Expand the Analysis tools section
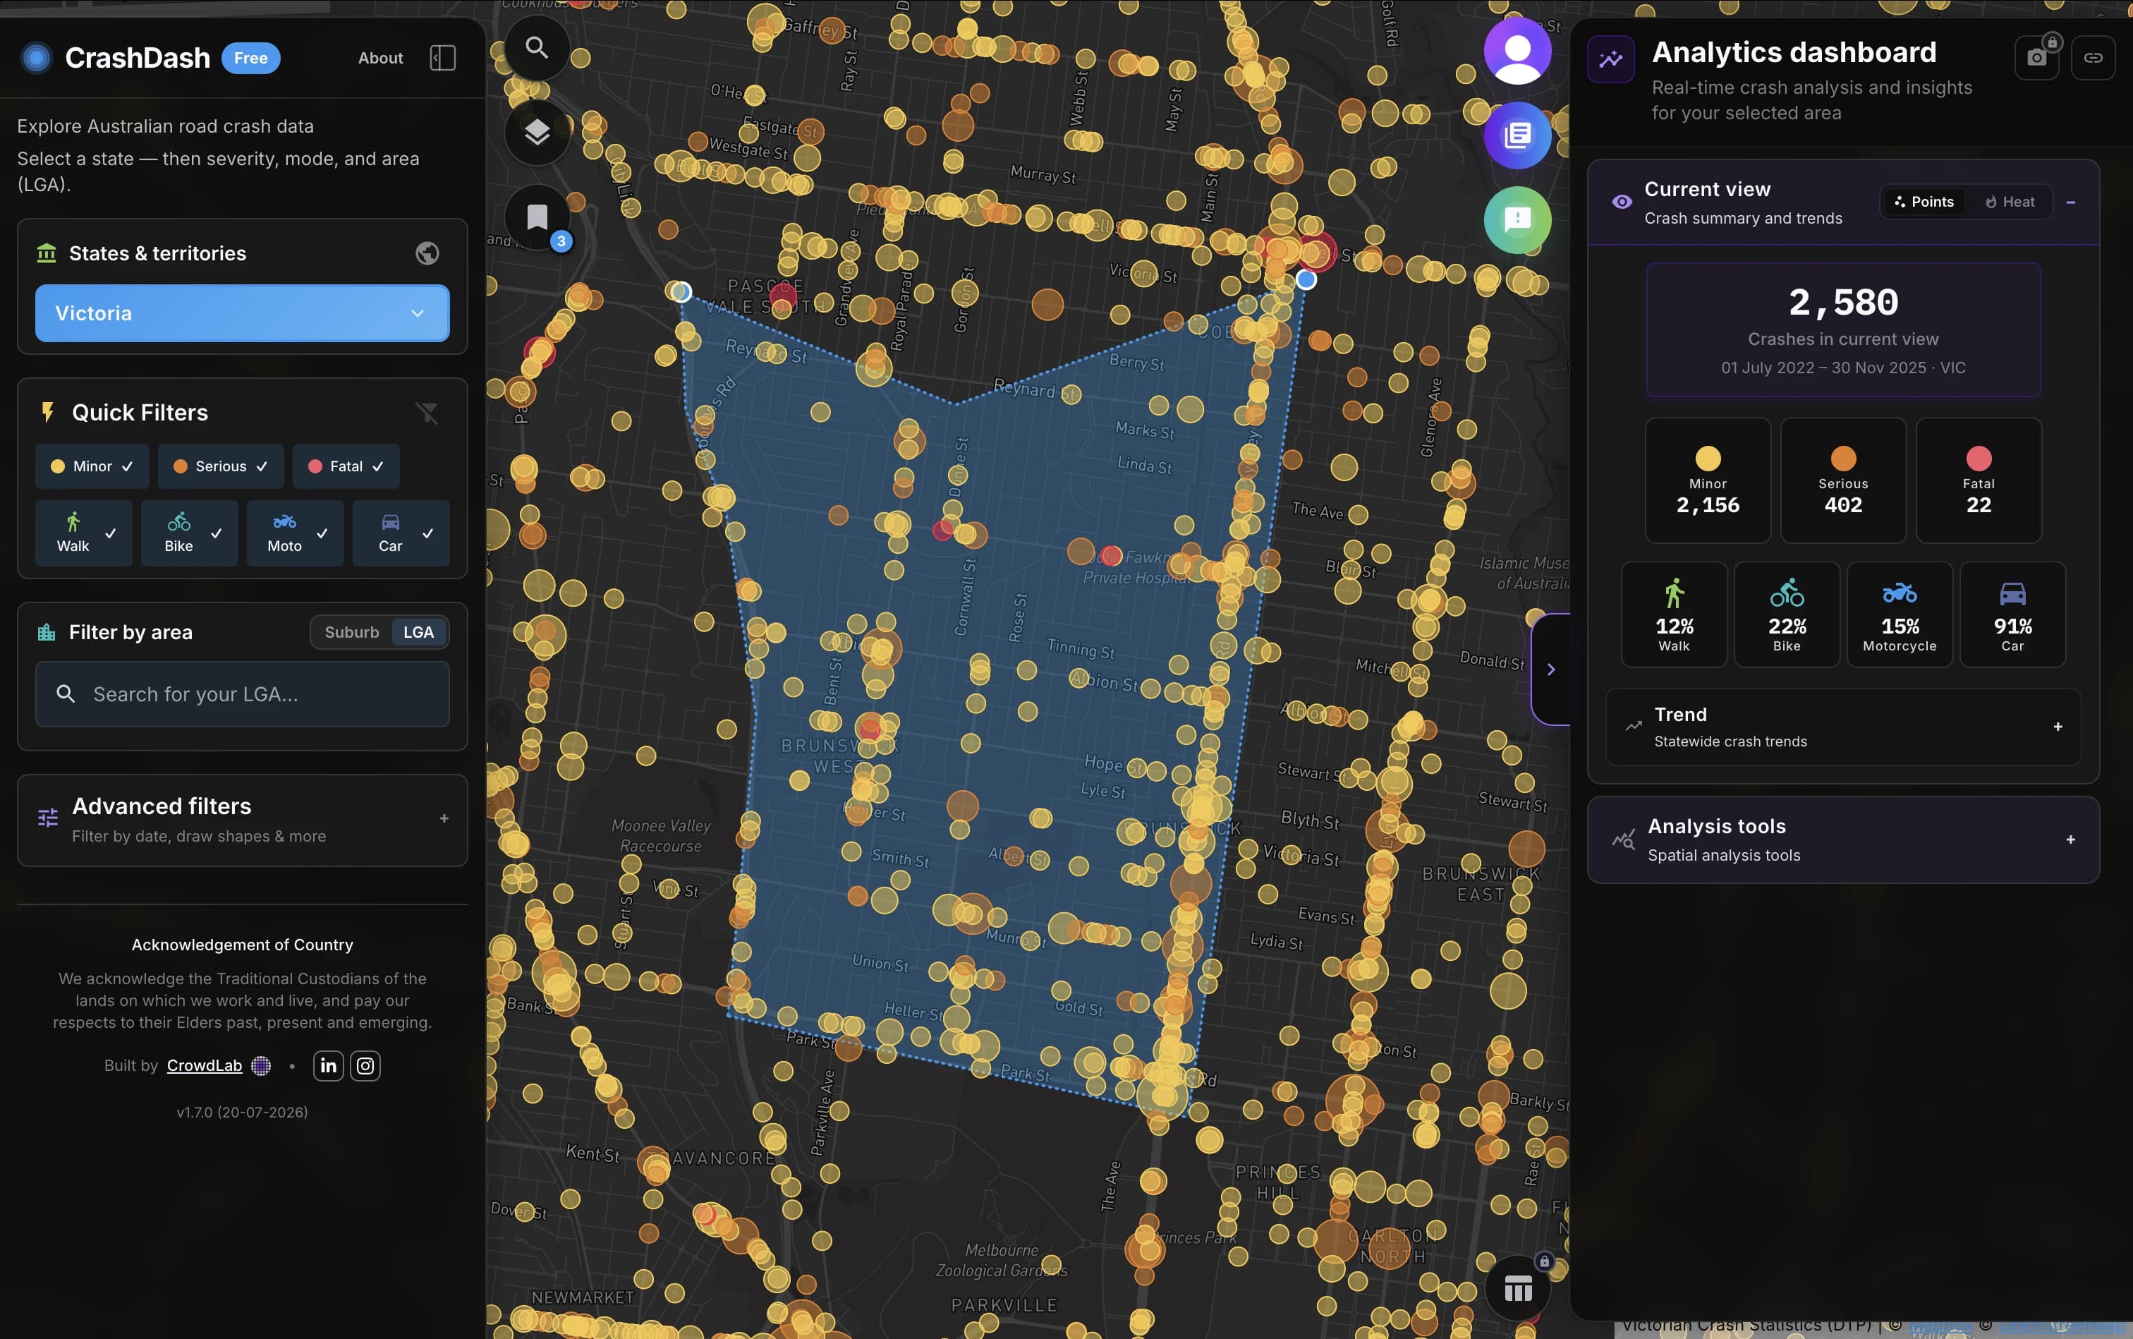This screenshot has height=1339, width=2133. point(2070,840)
